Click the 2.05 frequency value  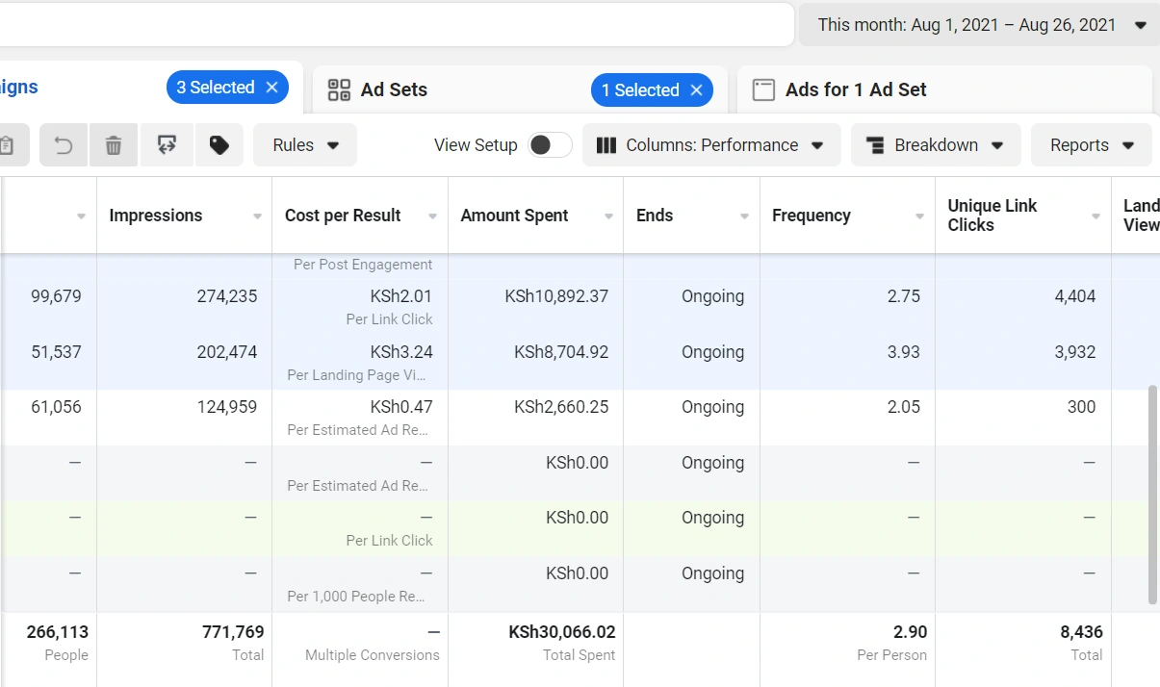point(903,407)
